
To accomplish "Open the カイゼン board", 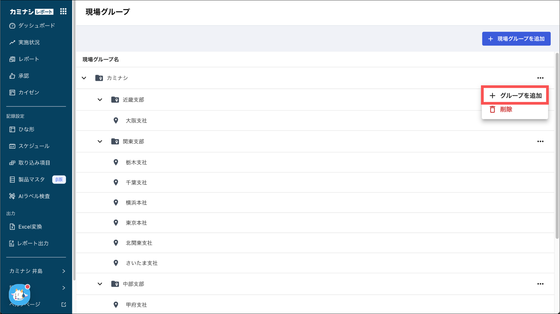I will coord(28,92).
